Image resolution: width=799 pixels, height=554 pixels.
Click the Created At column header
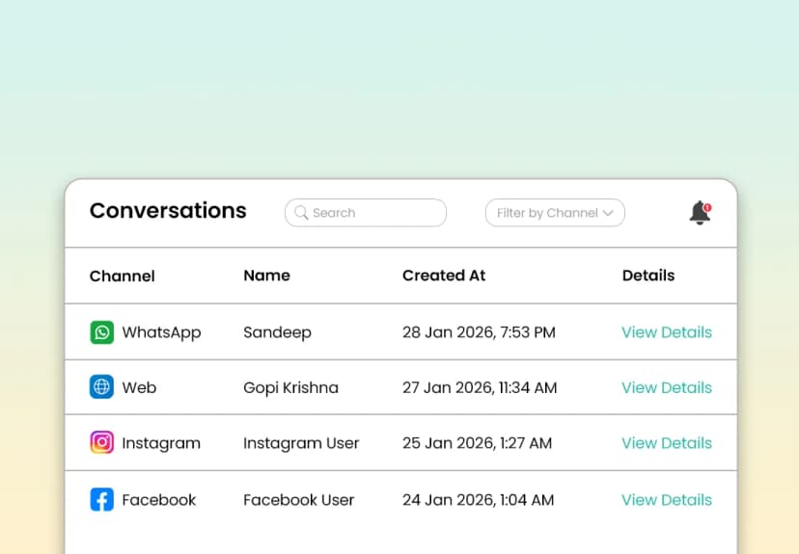pos(443,276)
